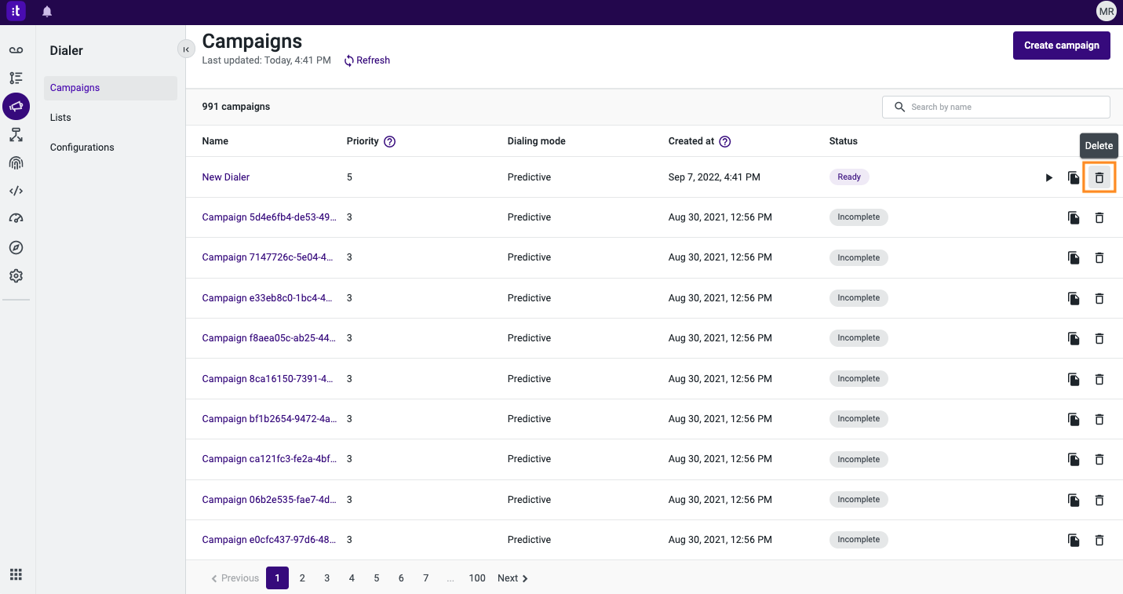Select the compass explore sidebar icon
Screen dimensions: 1123x594
[x=16, y=247]
